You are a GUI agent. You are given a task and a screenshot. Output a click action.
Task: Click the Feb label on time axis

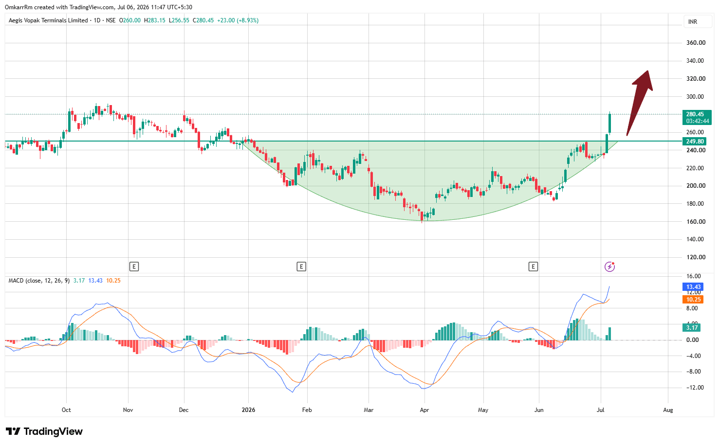[307, 410]
